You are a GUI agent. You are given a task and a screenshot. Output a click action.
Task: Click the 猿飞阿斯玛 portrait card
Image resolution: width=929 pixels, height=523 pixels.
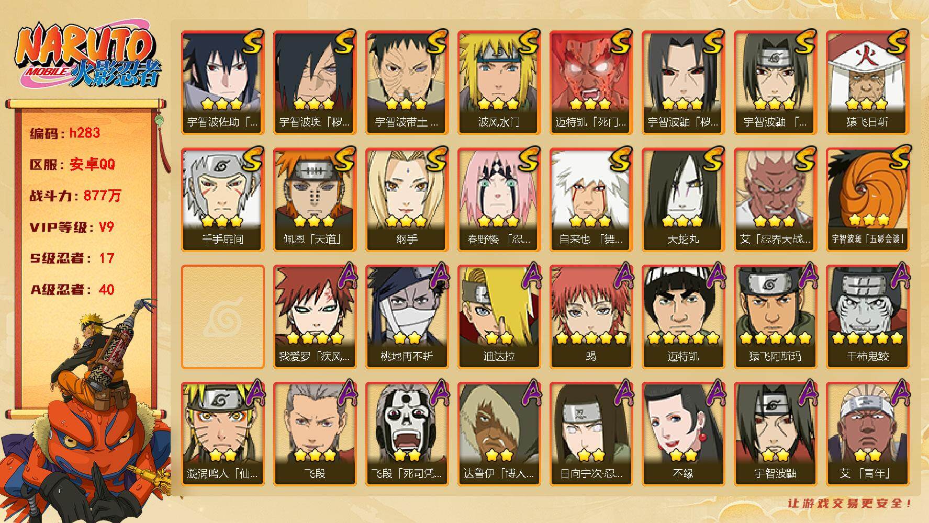tap(775, 316)
